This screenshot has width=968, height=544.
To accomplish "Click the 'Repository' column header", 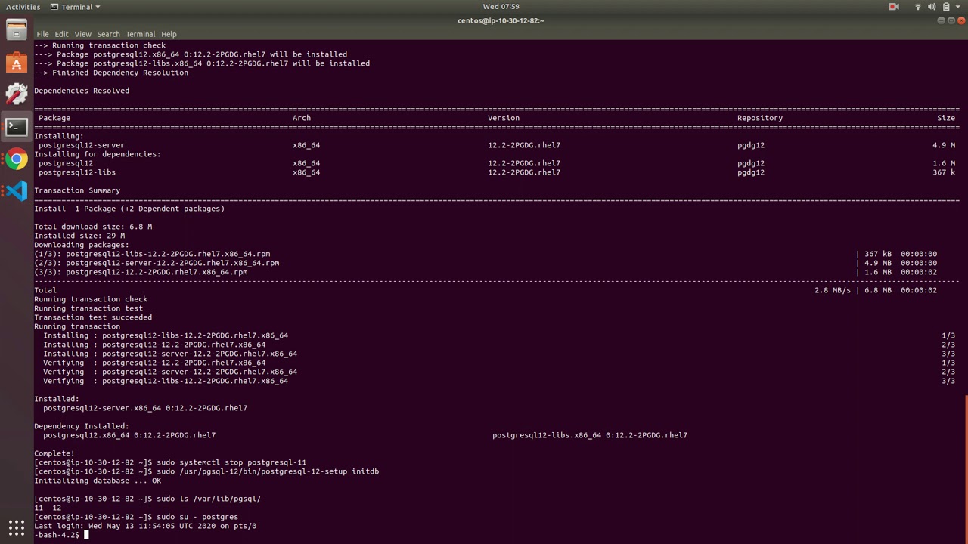I will point(760,118).
